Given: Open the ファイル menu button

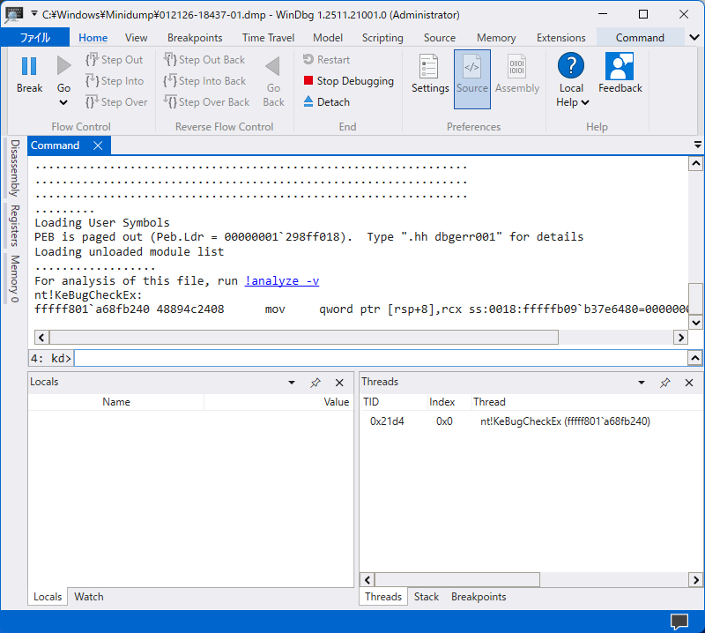Looking at the screenshot, I should [34, 38].
